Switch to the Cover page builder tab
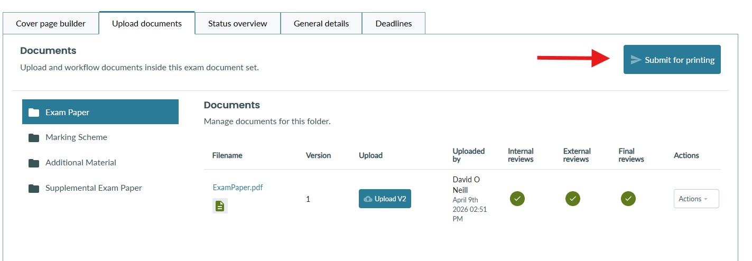The image size is (752, 261). point(51,23)
